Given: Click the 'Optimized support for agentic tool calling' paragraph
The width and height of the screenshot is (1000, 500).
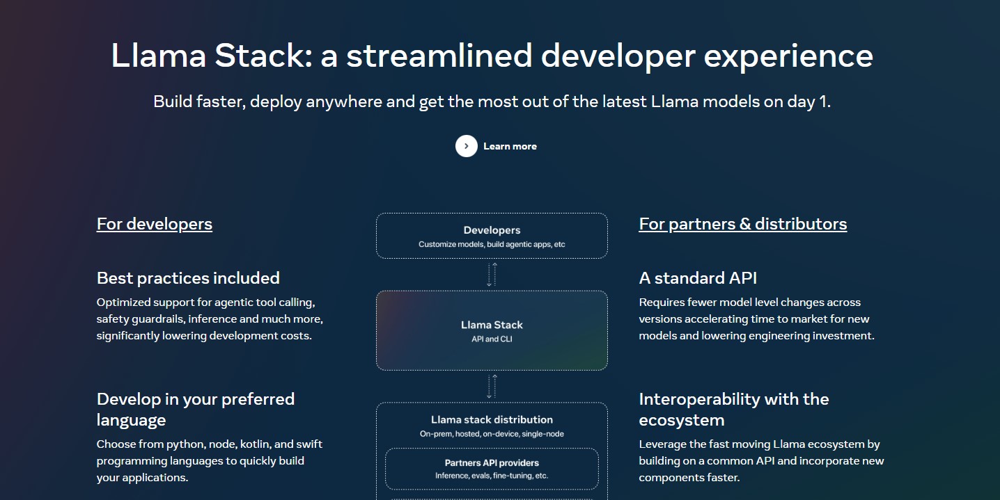Looking at the screenshot, I should (x=210, y=319).
